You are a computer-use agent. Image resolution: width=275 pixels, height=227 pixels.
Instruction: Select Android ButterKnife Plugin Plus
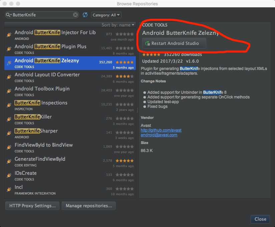click(x=70, y=49)
